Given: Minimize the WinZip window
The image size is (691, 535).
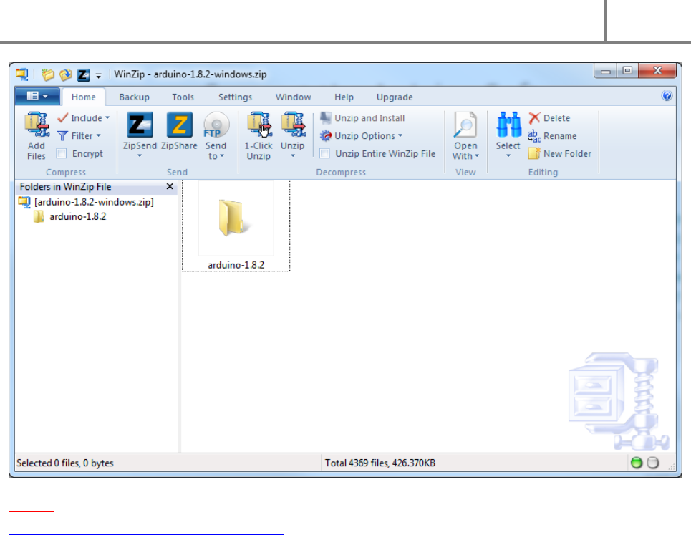Looking at the screenshot, I should coord(605,71).
